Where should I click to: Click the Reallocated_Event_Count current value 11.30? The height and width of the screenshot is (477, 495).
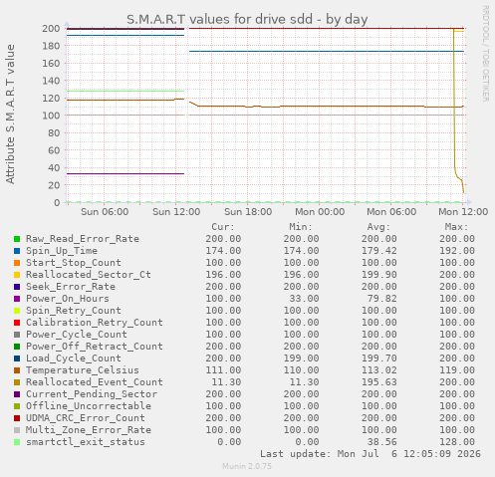click(226, 382)
